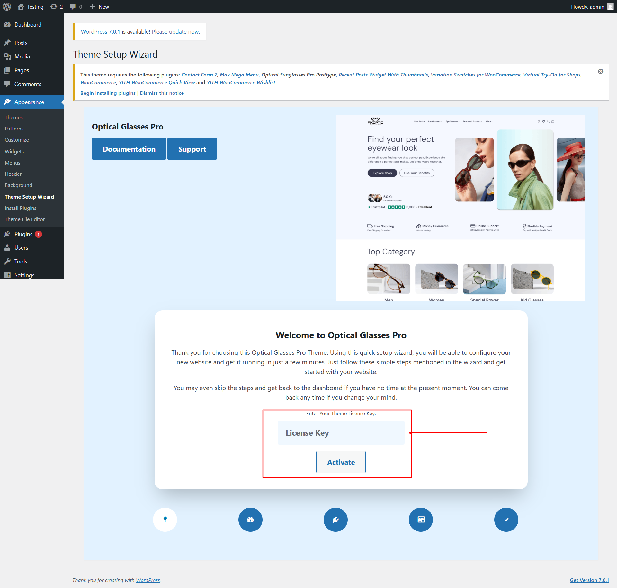This screenshot has height=588, width=617.
Task: Open the admin user avatar
Action: tap(610, 7)
